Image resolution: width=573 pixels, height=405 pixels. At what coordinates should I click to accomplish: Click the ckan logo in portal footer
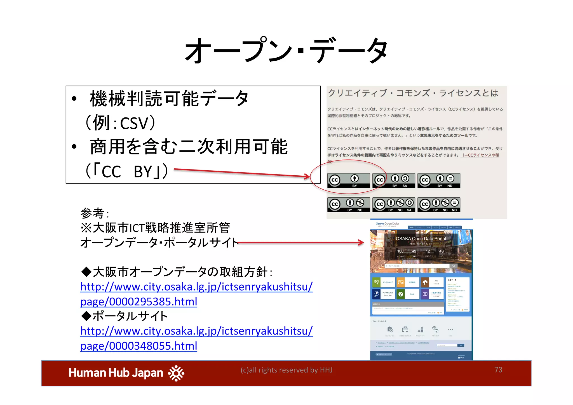tap(461, 357)
